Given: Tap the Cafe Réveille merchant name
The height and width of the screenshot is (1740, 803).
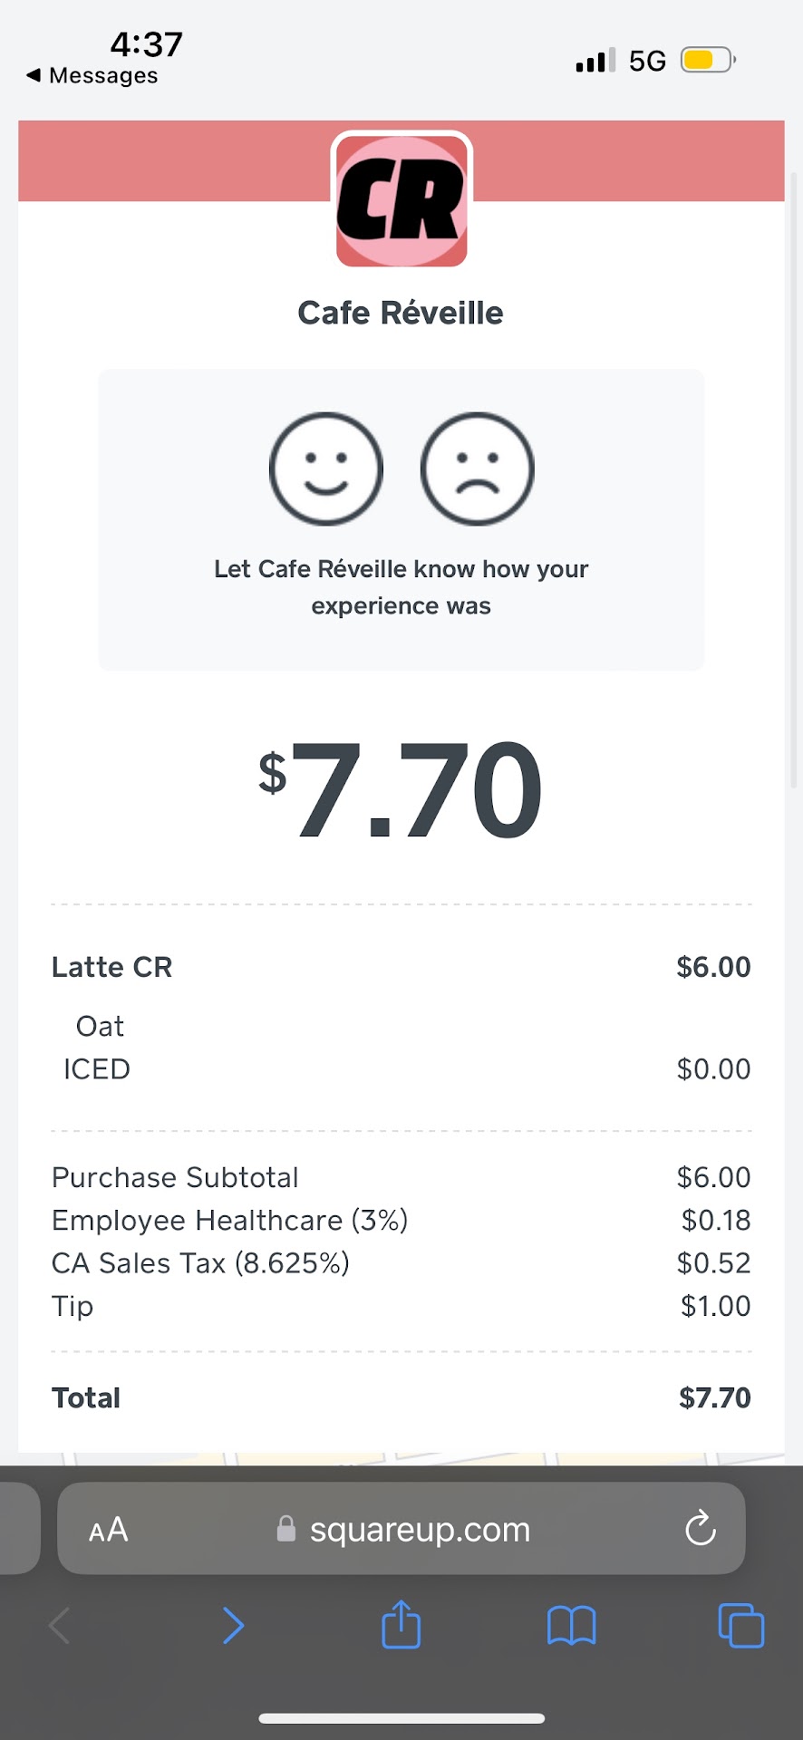Looking at the screenshot, I should [401, 313].
